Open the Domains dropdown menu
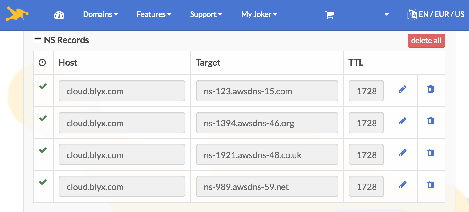The image size is (469, 212). click(100, 14)
